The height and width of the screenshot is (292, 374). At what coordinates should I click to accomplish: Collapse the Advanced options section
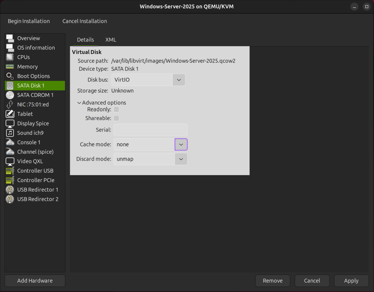click(79, 103)
